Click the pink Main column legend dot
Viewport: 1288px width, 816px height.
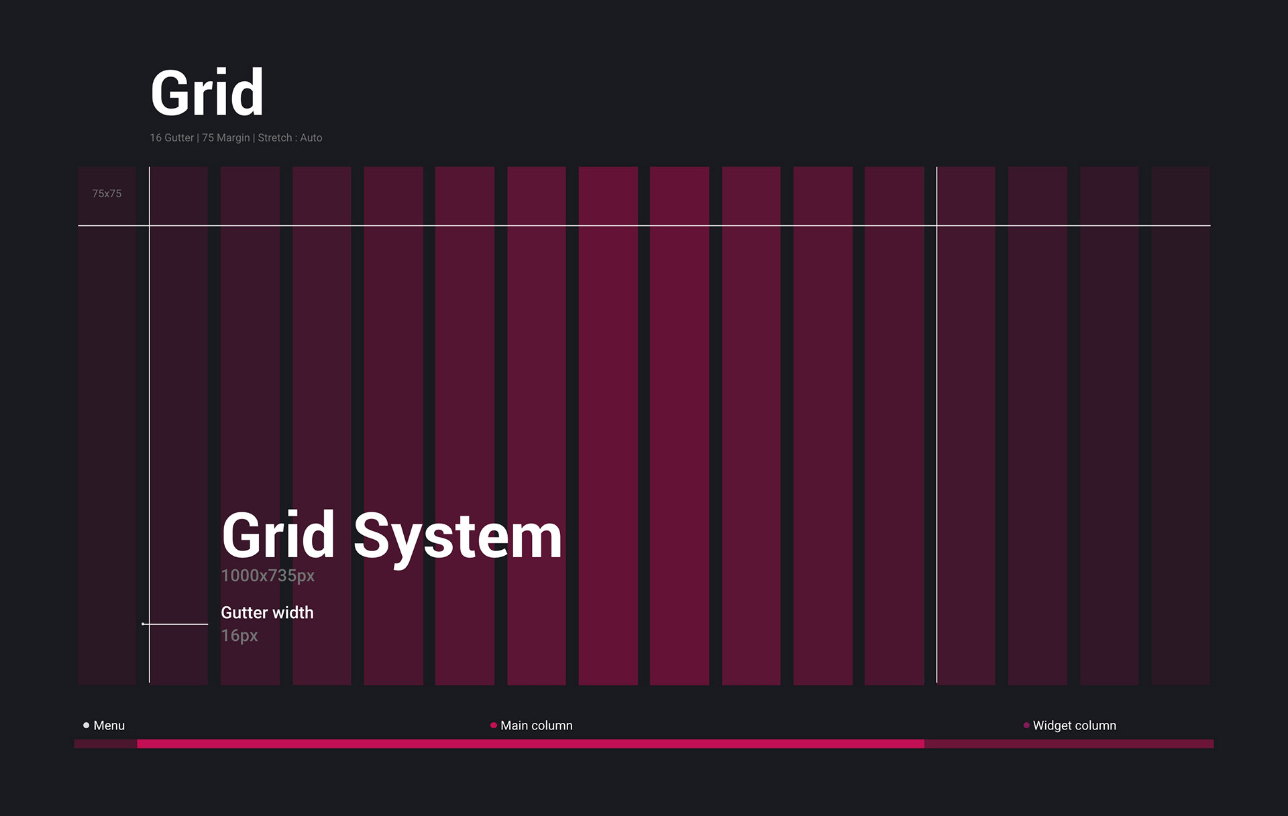(494, 725)
